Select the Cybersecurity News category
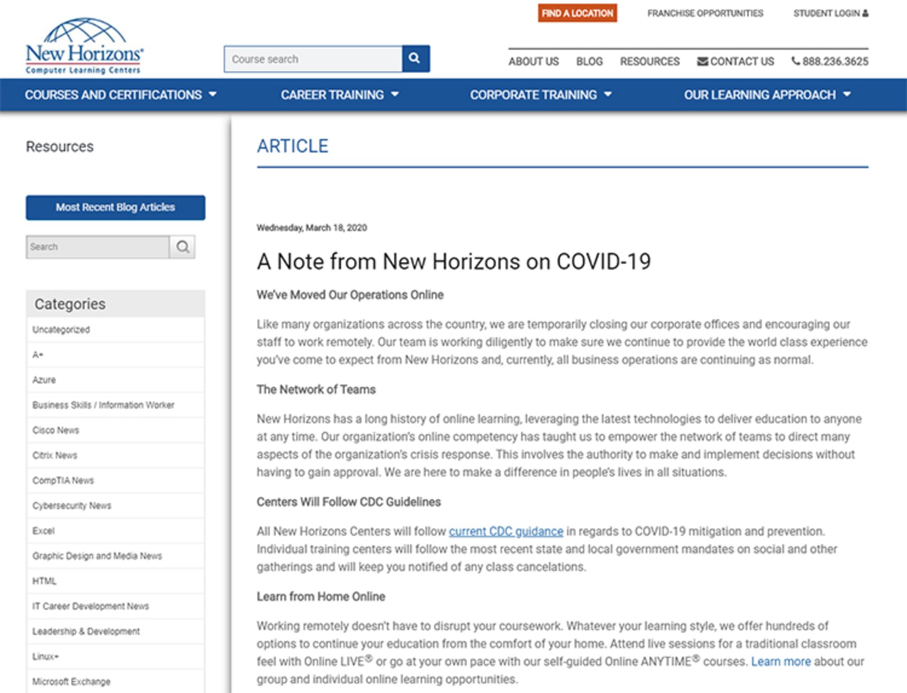Image resolution: width=907 pixels, height=693 pixels. pos(72,505)
